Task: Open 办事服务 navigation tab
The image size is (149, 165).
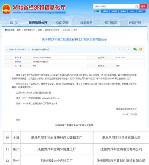Action: pos(86,23)
